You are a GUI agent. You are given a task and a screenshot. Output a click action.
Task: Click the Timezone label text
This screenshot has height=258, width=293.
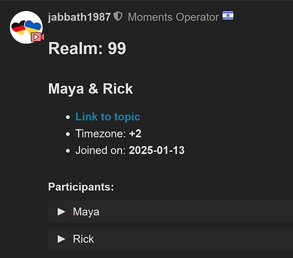click(x=101, y=133)
